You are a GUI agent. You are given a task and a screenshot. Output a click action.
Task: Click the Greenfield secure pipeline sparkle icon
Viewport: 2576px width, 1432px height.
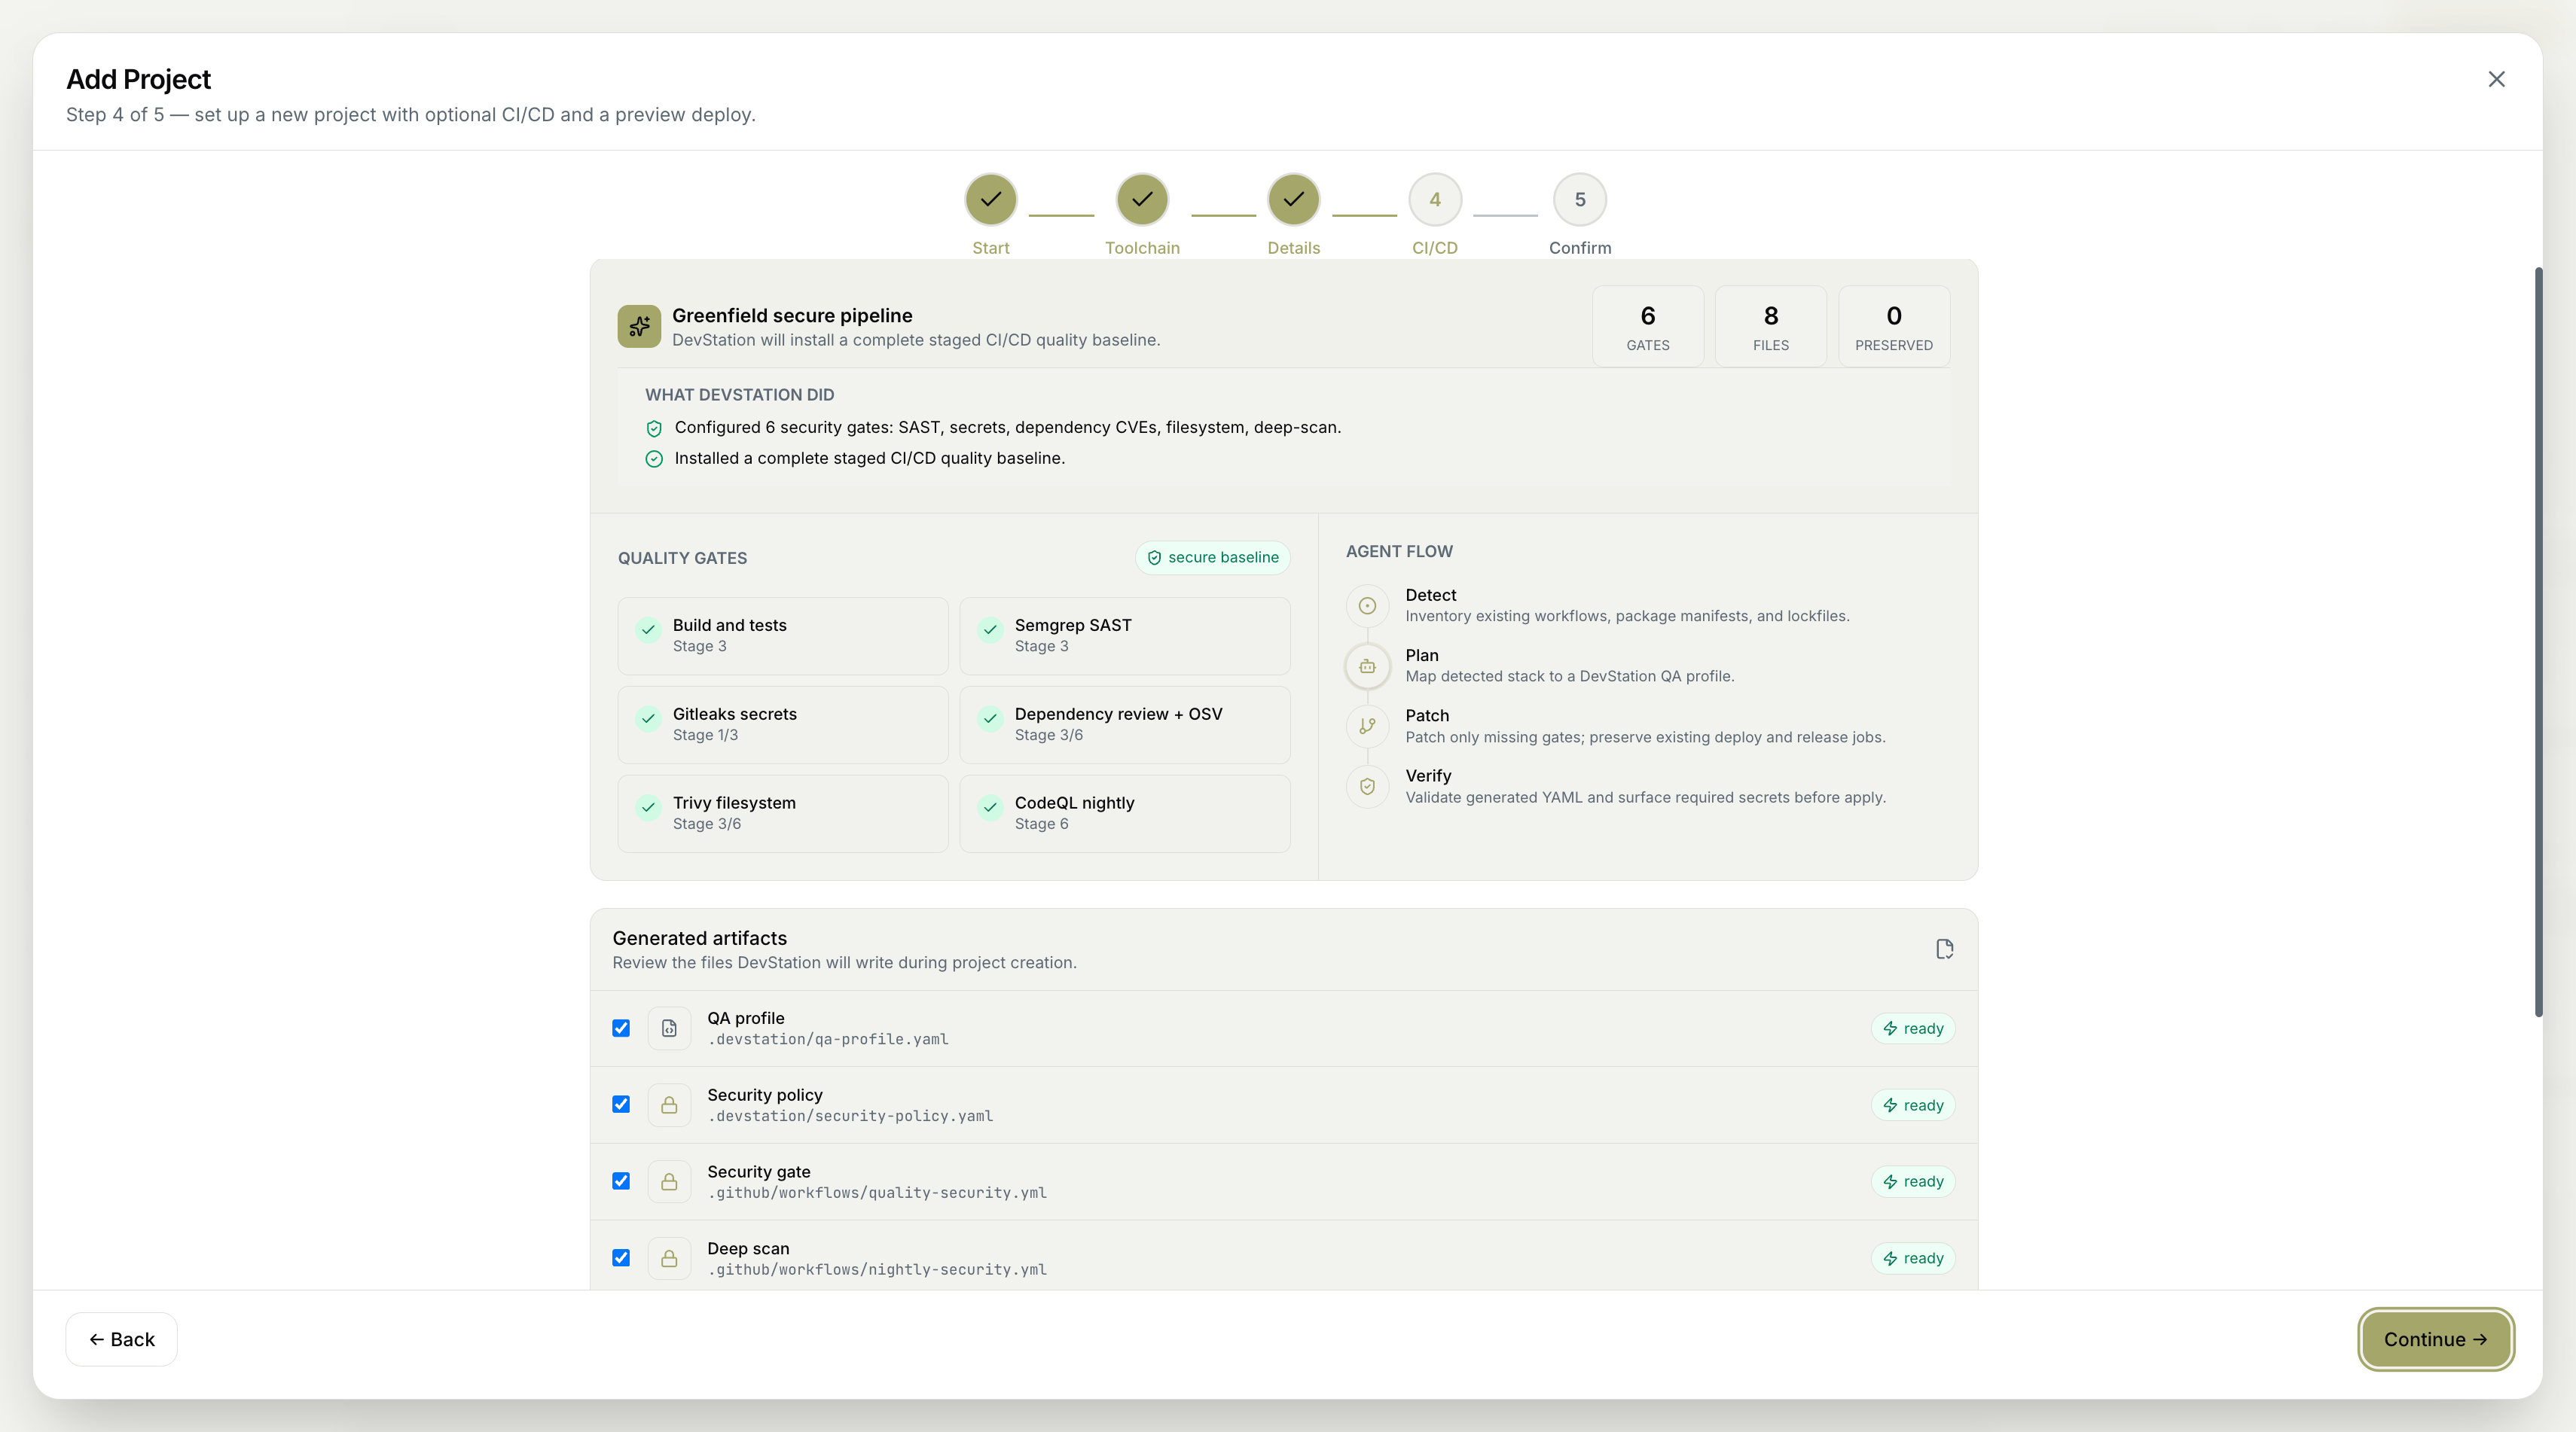pyautogui.click(x=639, y=326)
